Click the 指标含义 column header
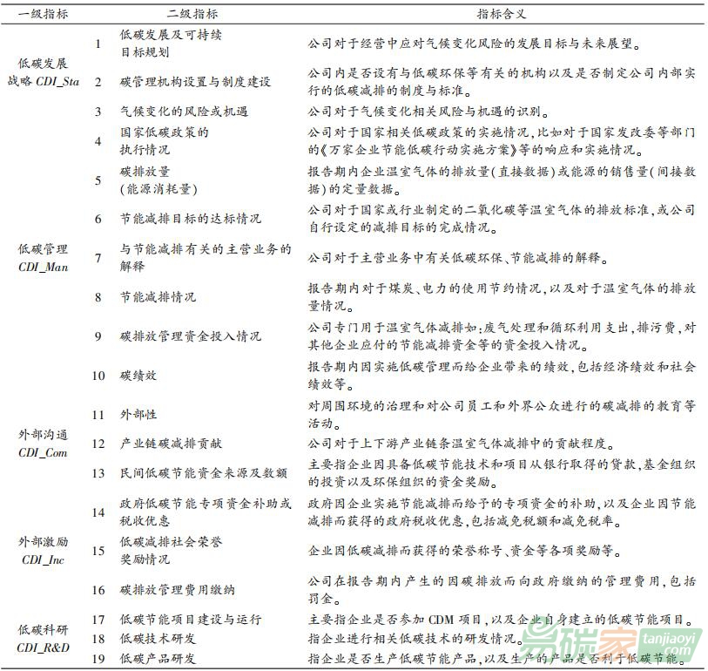 click(502, 15)
